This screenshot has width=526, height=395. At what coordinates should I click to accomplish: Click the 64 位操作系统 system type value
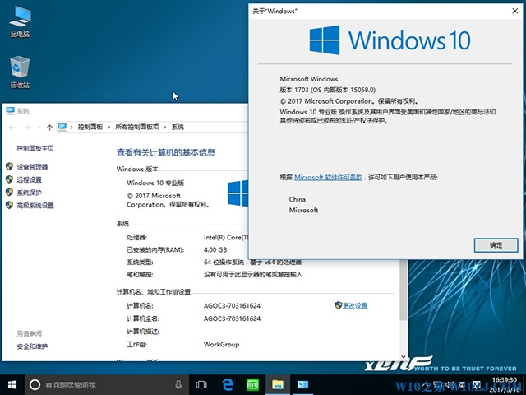(x=252, y=262)
